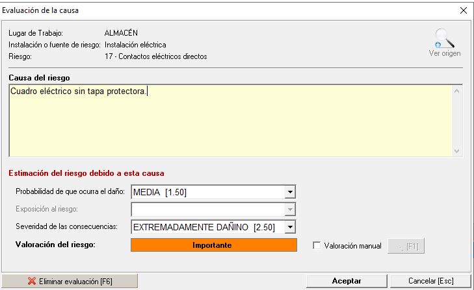Image resolution: width=474 pixels, height=290 pixels.
Task: Click the empty Exposición al riesgo field
Action: point(208,210)
